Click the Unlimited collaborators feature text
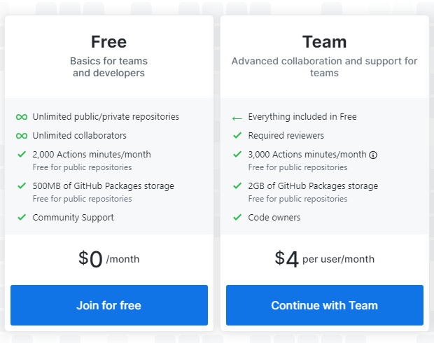The image size is (434, 343). 79,136
